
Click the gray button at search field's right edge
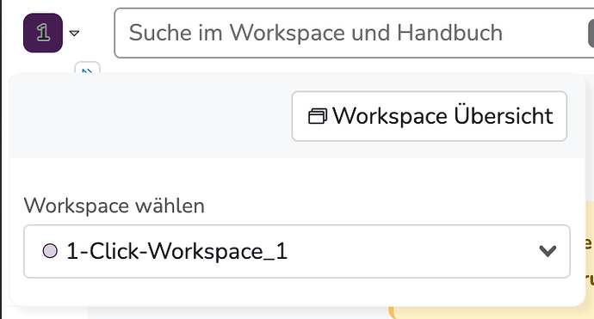coord(591,34)
